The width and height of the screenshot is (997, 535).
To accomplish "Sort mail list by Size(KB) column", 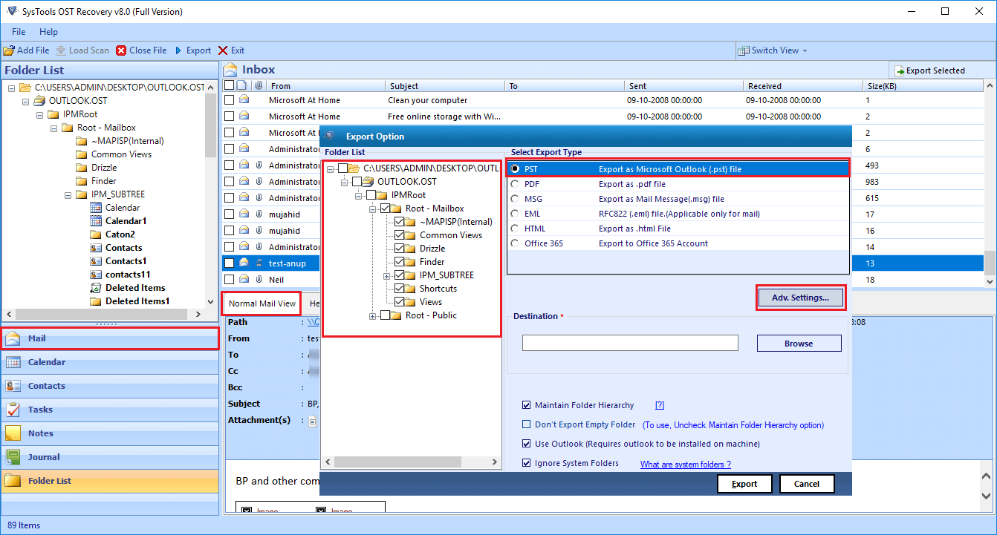I will point(923,86).
